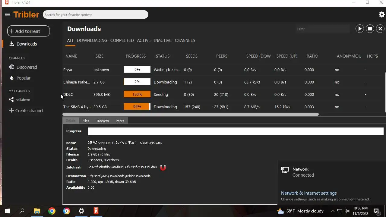The image size is (386, 217).
Task: Open Google Chrome from taskbar
Action: coord(52,211)
